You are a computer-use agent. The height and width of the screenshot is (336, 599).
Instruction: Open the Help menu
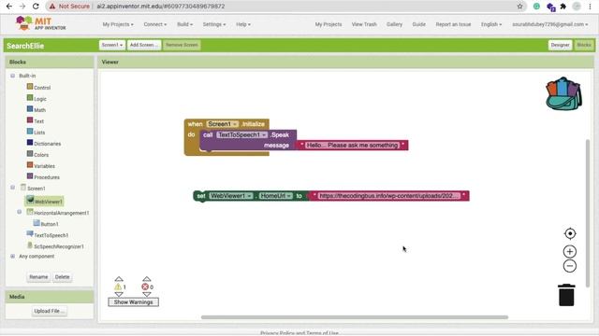tap(243, 24)
